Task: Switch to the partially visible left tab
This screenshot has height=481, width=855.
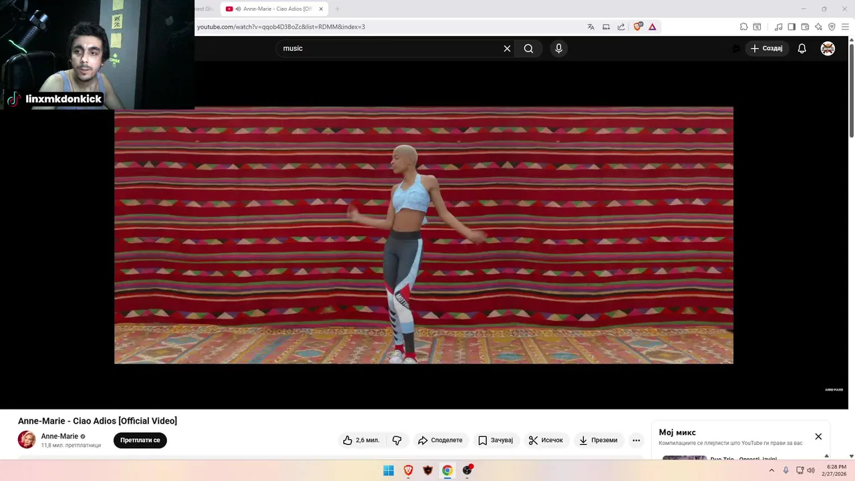Action: tap(204, 9)
